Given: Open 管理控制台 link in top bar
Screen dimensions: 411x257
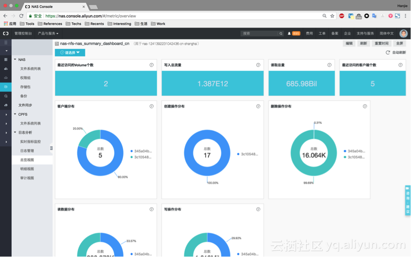Looking at the screenshot, I should [x=23, y=34].
